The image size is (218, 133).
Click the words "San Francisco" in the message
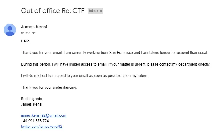[121, 53]
